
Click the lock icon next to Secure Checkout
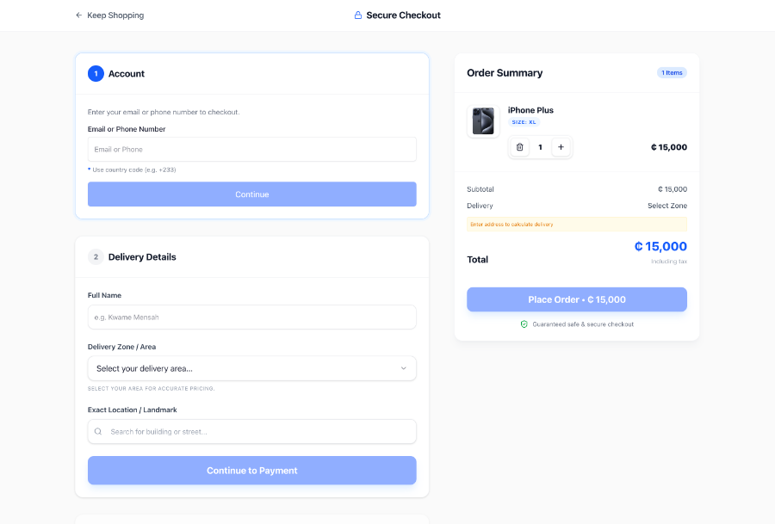pos(358,15)
